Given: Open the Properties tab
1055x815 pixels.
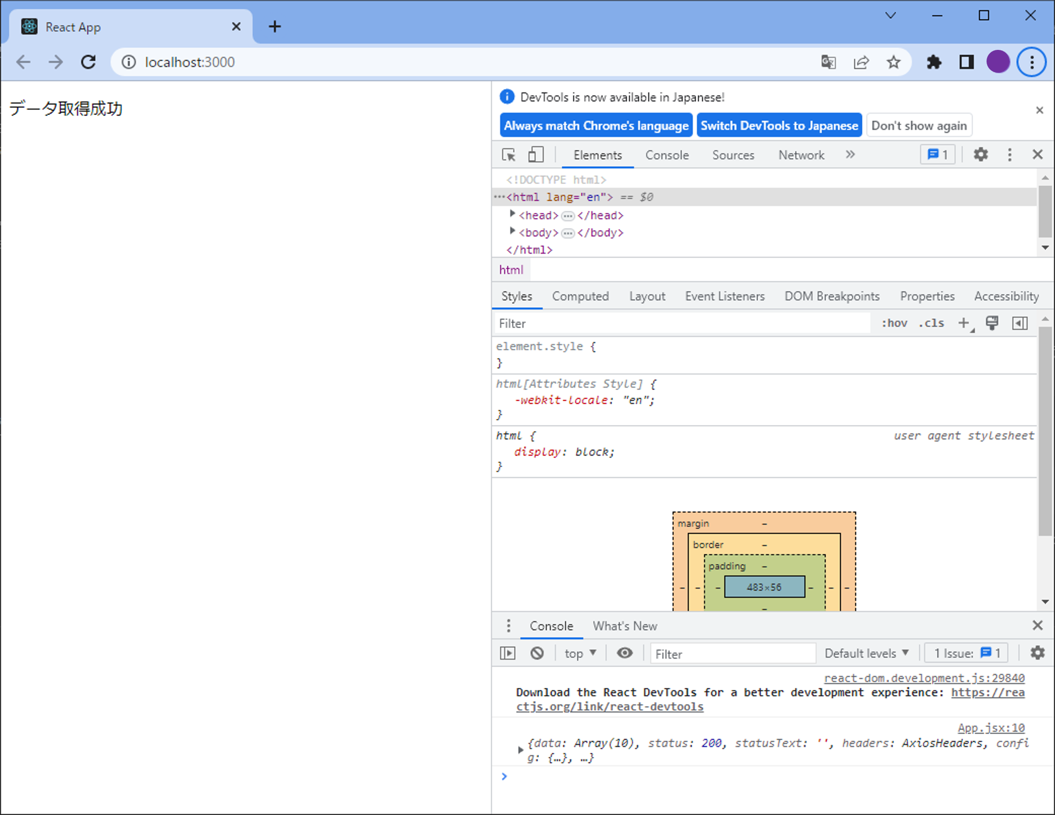Looking at the screenshot, I should pyautogui.click(x=927, y=296).
